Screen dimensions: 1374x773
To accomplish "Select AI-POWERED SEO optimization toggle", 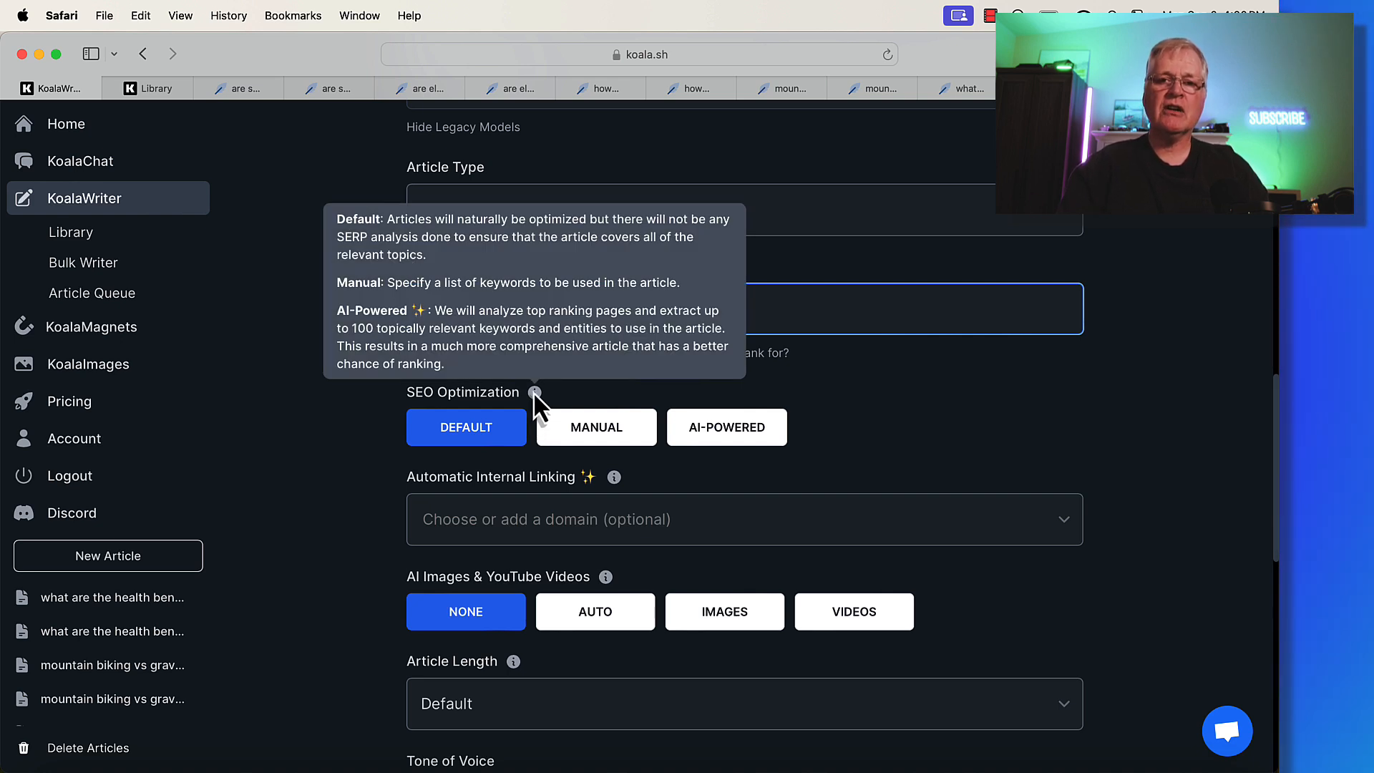I will (x=726, y=427).
